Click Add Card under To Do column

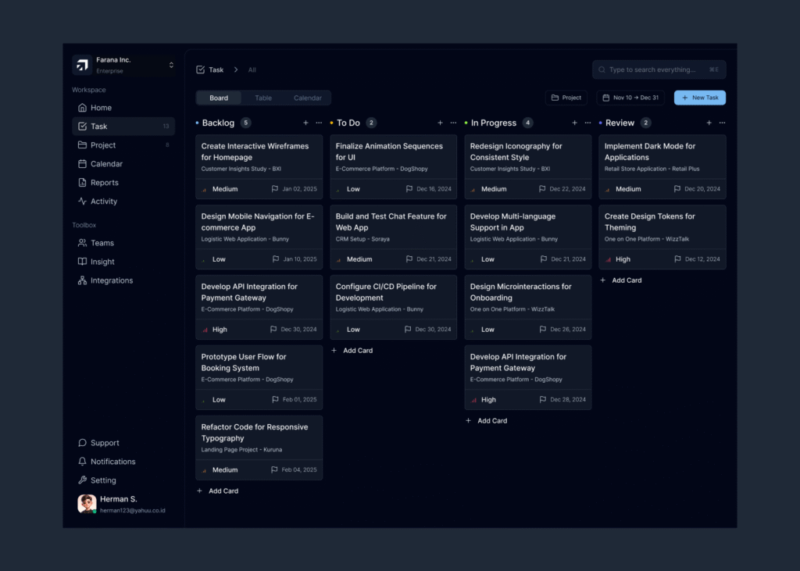(352, 351)
